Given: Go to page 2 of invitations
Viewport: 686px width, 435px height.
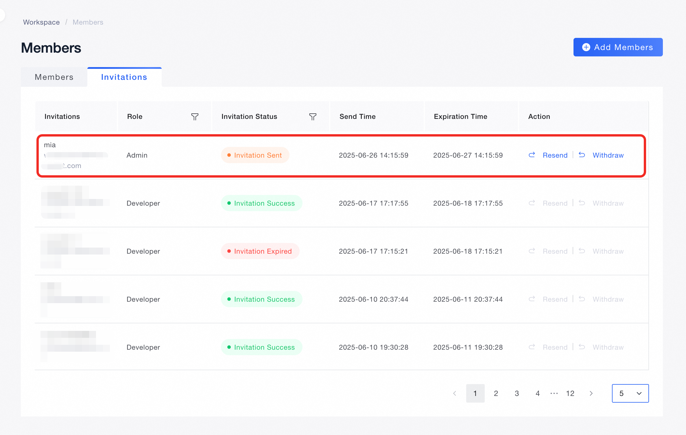Looking at the screenshot, I should [496, 393].
